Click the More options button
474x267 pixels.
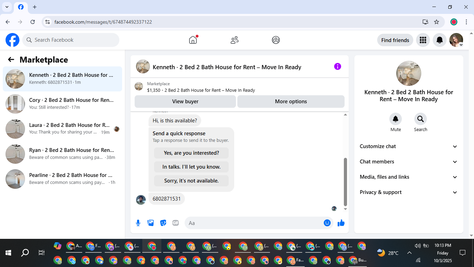click(x=291, y=102)
